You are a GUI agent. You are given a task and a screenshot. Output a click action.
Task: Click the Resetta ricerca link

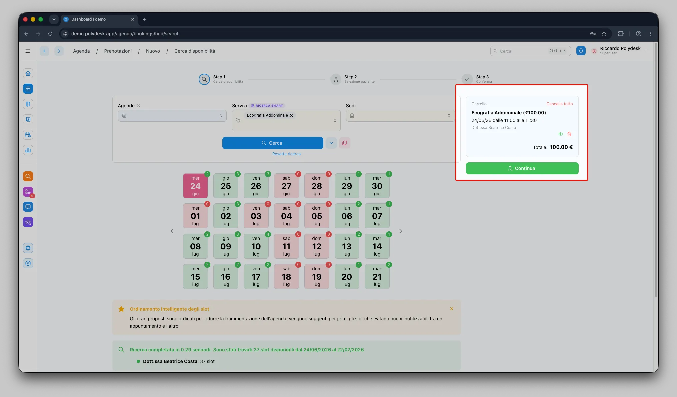coord(286,154)
